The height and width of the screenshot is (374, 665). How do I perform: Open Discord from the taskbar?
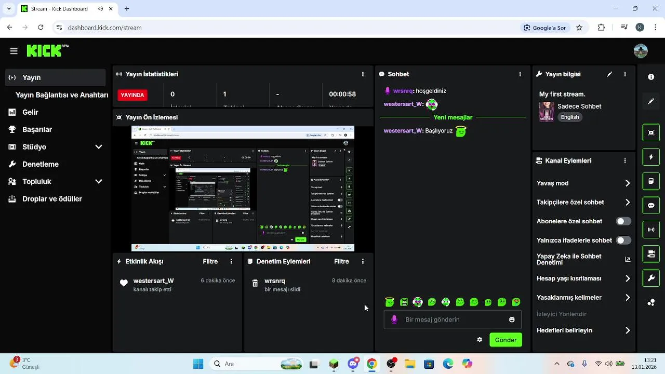[353, 364]
